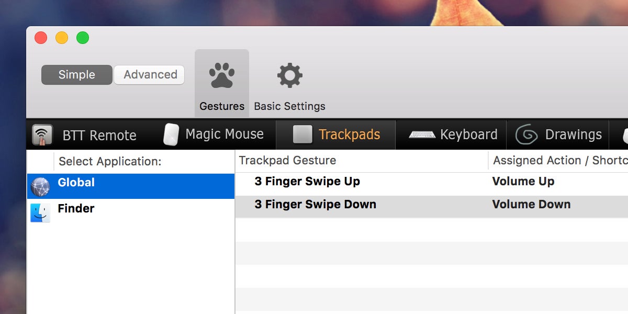Close the window with the red button
The width and height of the screenshot is (628, 314).
(41, 38)
